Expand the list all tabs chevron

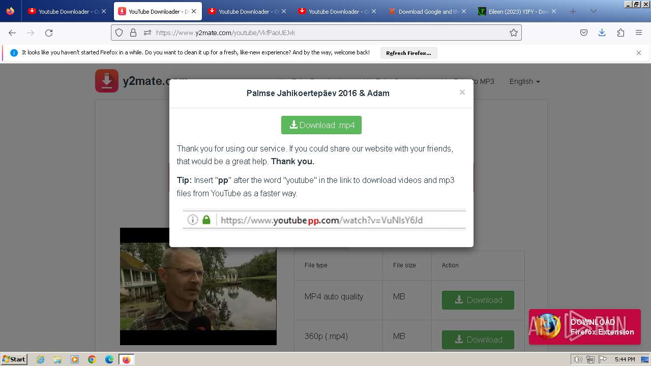593,11
